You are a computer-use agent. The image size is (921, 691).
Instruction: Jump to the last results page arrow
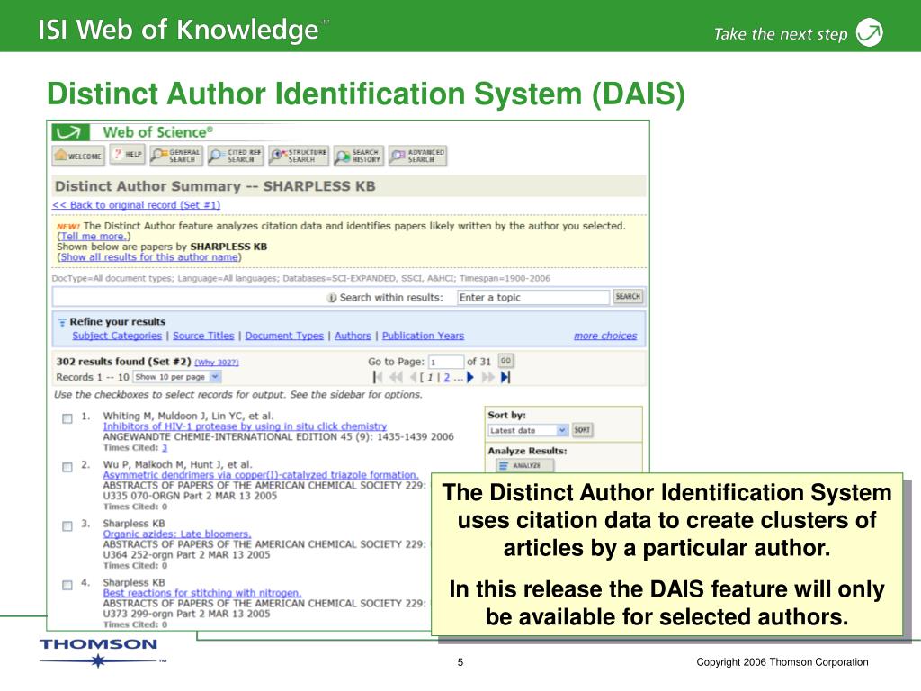505,377
